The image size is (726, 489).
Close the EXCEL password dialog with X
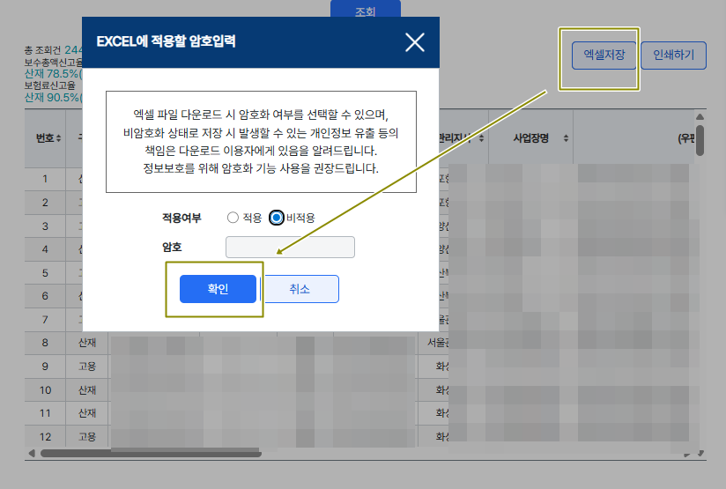pyautogui.click(x=414, y=42)
